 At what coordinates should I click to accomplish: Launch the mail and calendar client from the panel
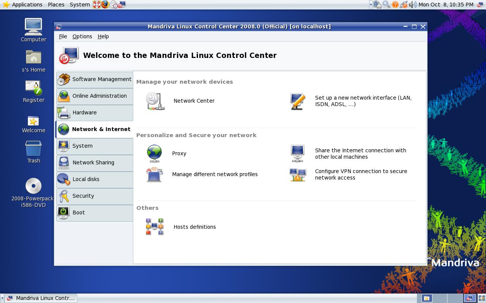pyautogui.click(x=114, y=5)
